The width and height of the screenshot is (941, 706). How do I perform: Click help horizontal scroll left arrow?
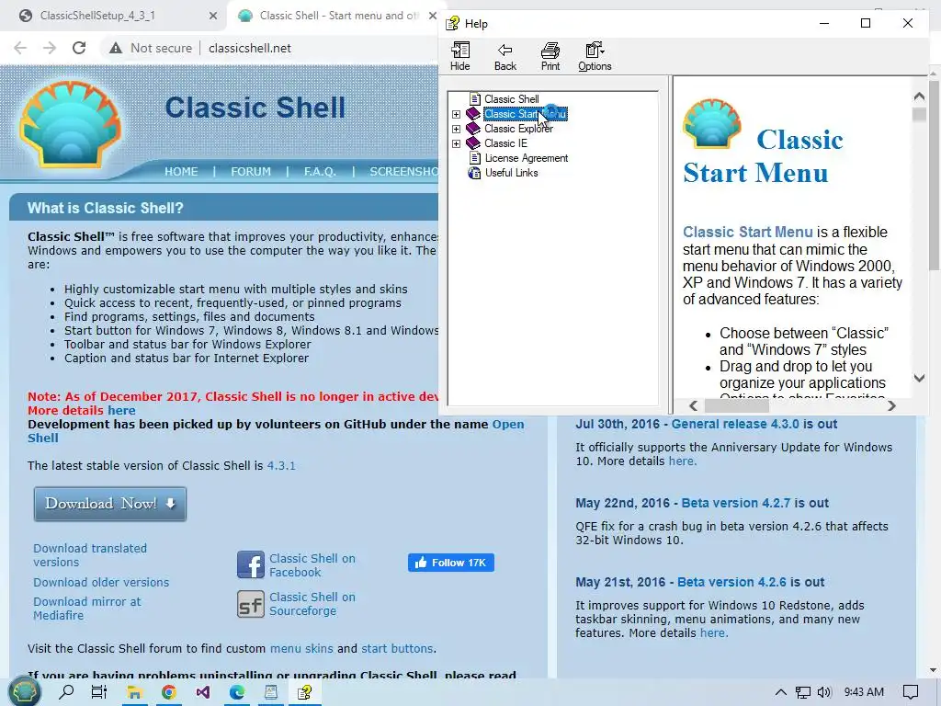coord(693,405)
